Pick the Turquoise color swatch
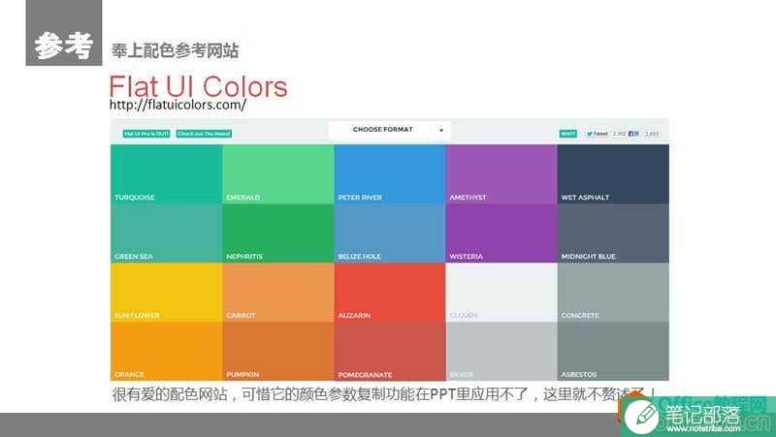 (166, 174)
